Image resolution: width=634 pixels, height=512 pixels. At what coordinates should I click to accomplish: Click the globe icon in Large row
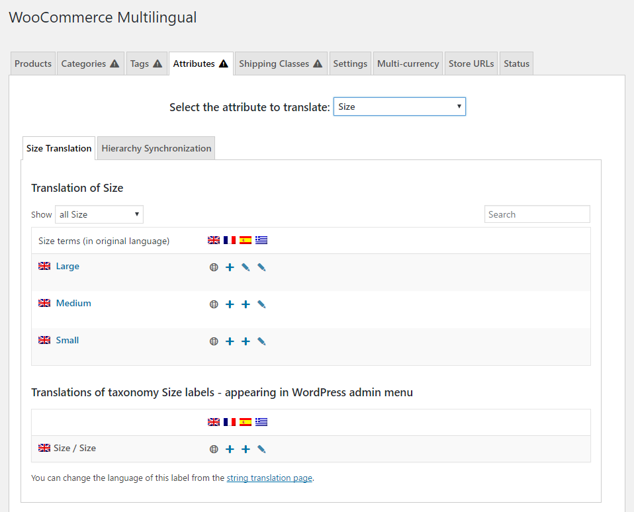pyautogui.click(x=214, y=267)
